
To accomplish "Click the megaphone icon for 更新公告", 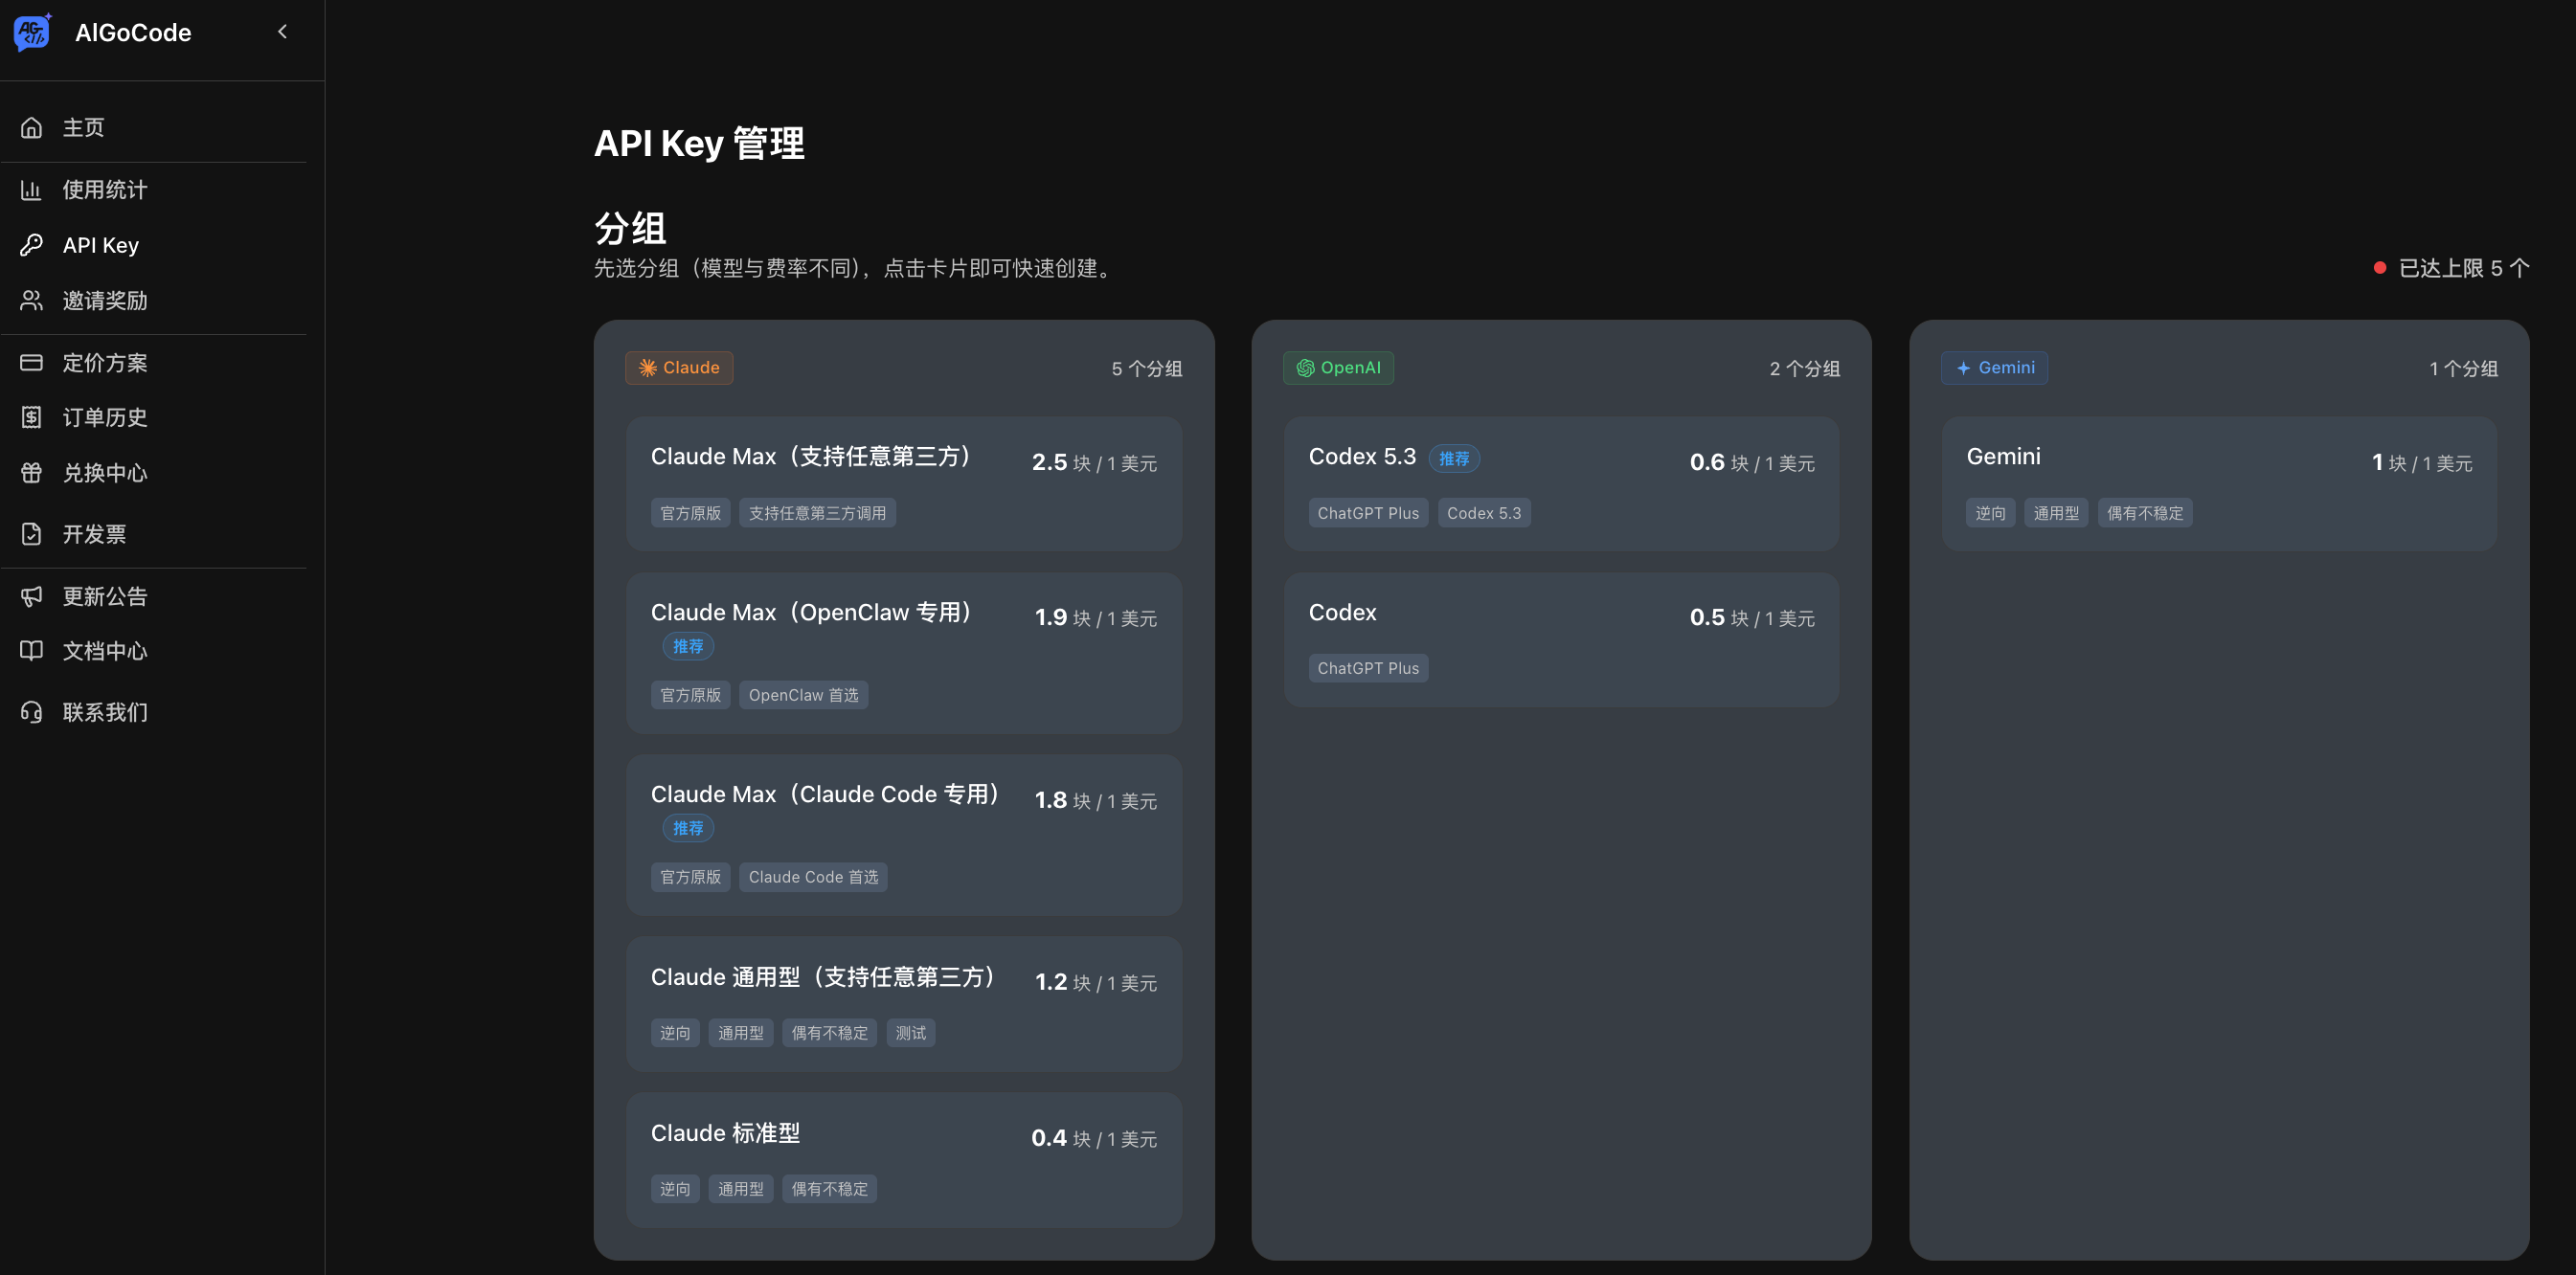I will 31,596.
